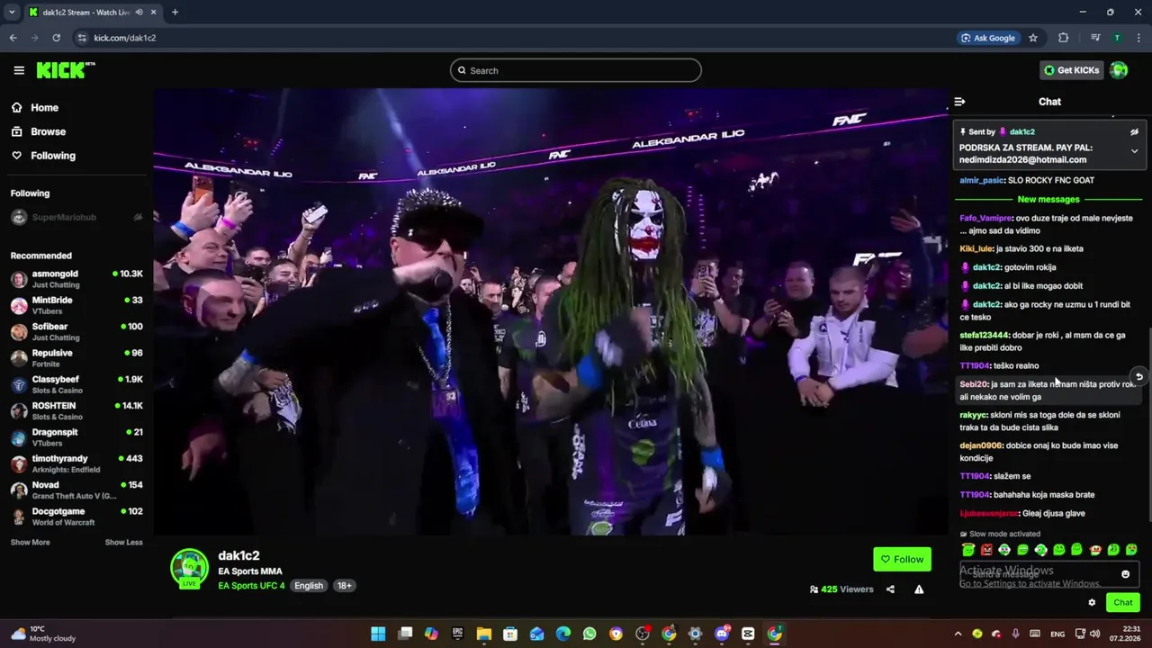Open WhatsApp from taskbar
Screen dimensions: 1152x648
[x=589, y=634]
